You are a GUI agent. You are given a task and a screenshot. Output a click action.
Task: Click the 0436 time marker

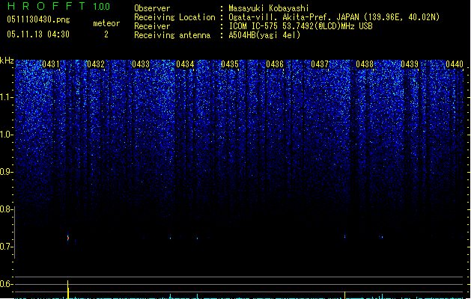(x=275, y=64)
